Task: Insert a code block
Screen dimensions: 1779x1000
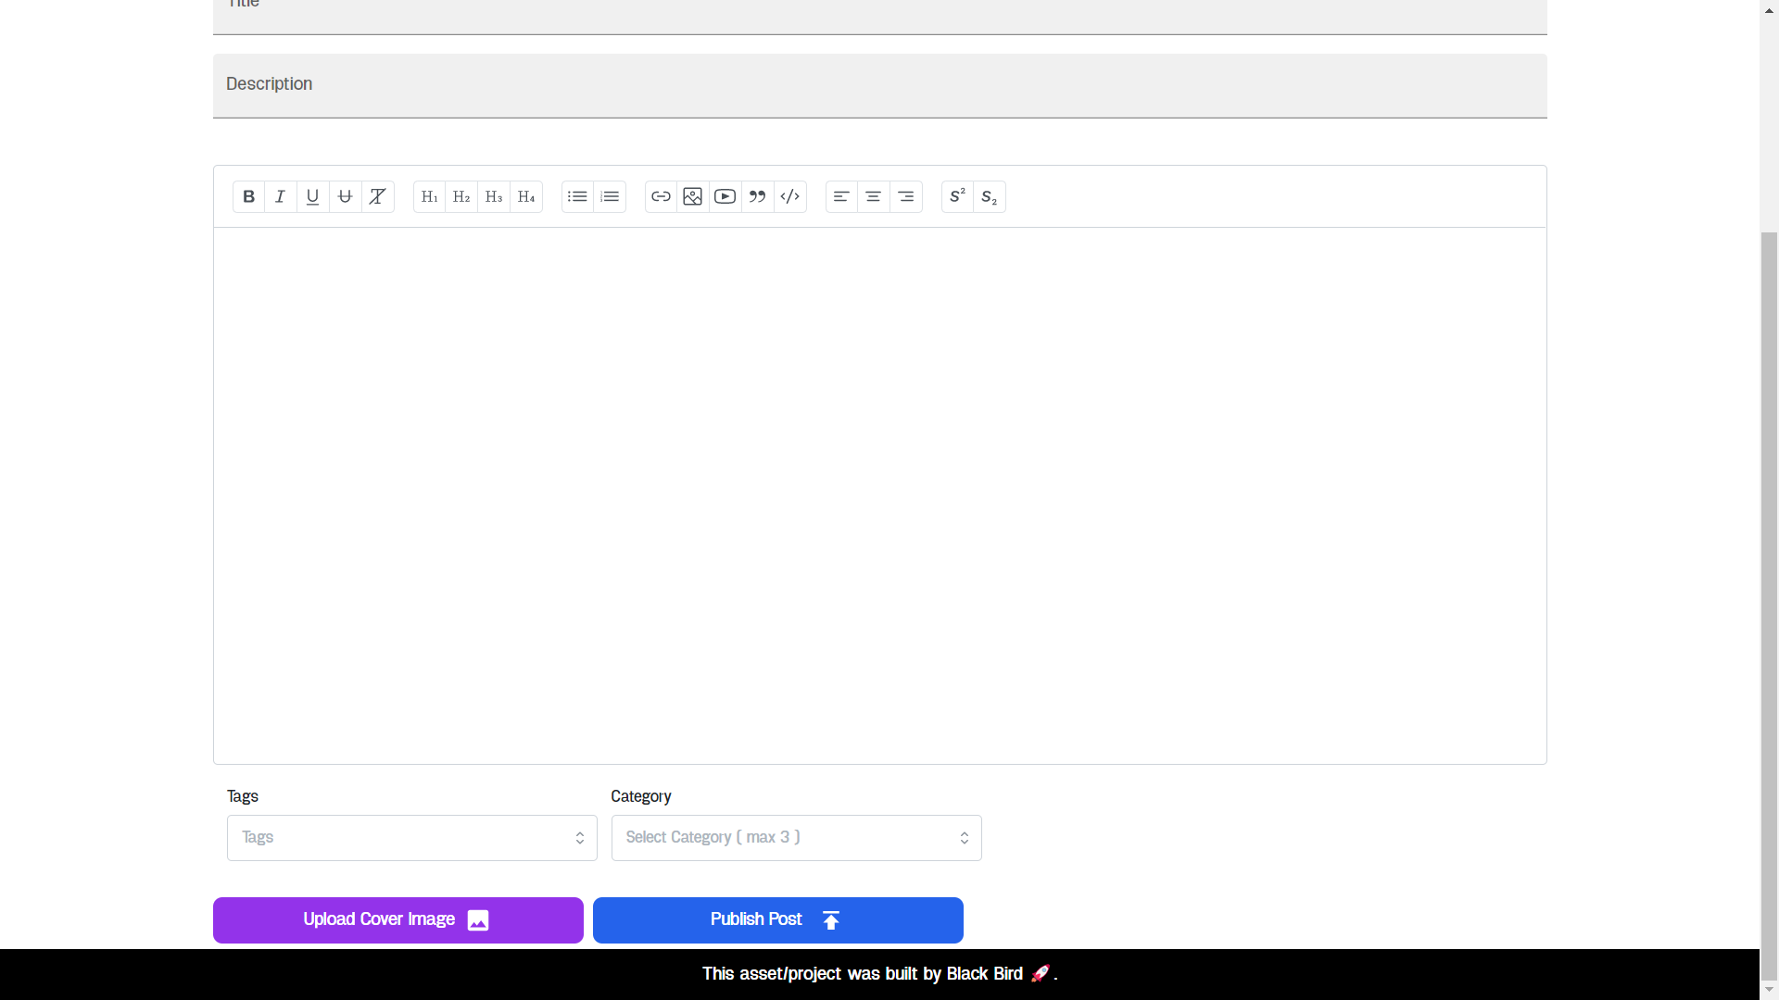Action: point(790,196)
